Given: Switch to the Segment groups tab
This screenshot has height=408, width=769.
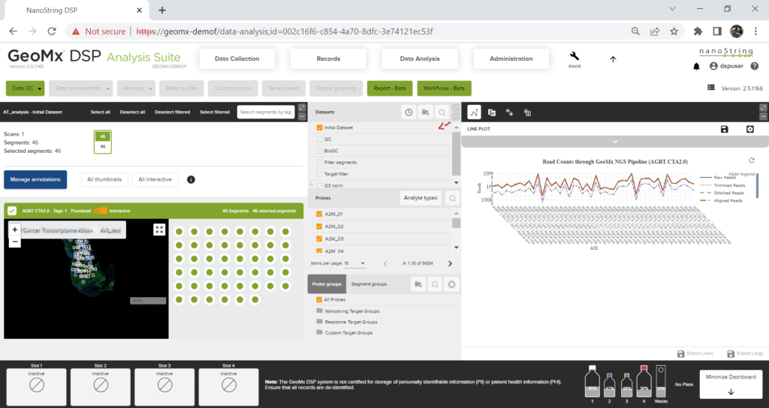Looking at the screenshot, I should tap(369, 284).
